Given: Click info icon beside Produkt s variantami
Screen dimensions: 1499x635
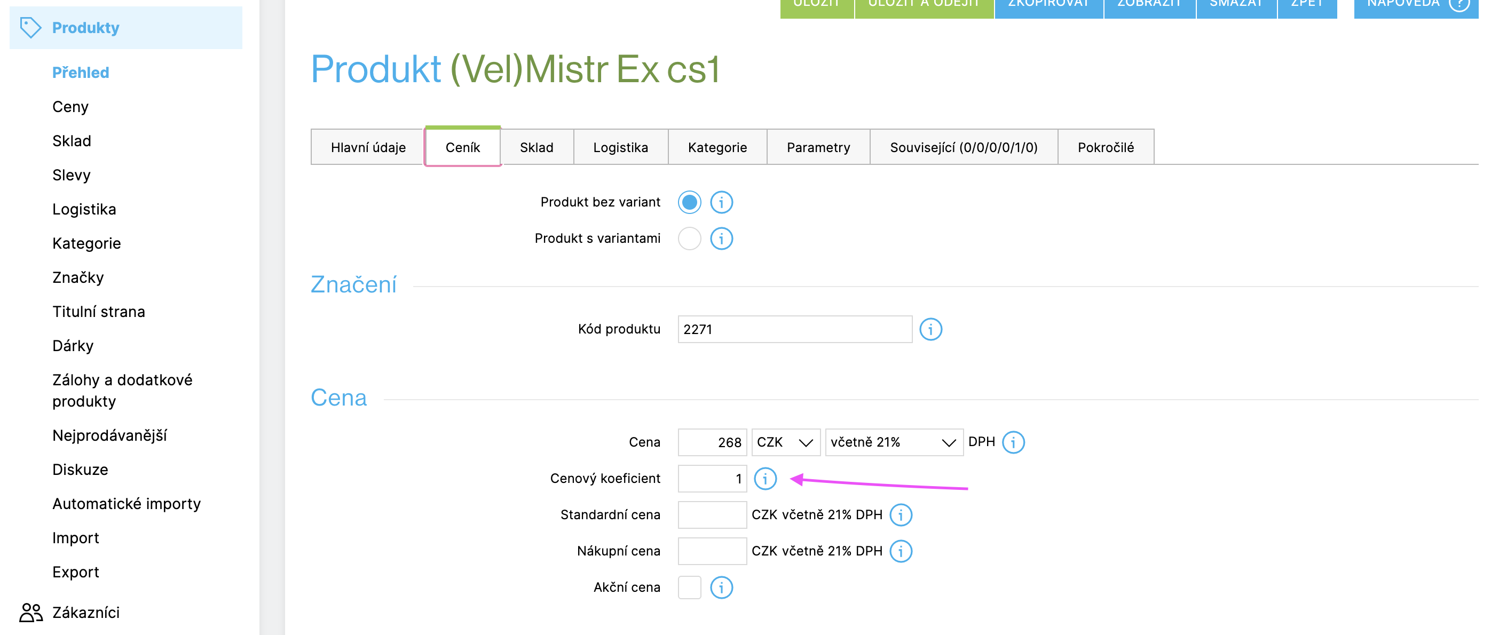Looking at the screenshot, I should tap(721, 239).
